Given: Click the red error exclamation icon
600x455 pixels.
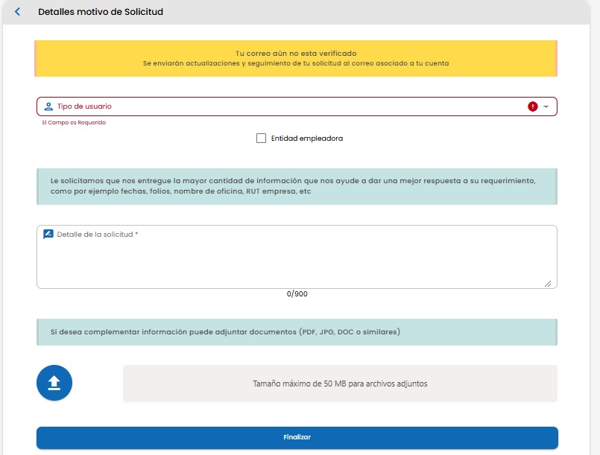Looking at the screenshot, I should (532, 106).
